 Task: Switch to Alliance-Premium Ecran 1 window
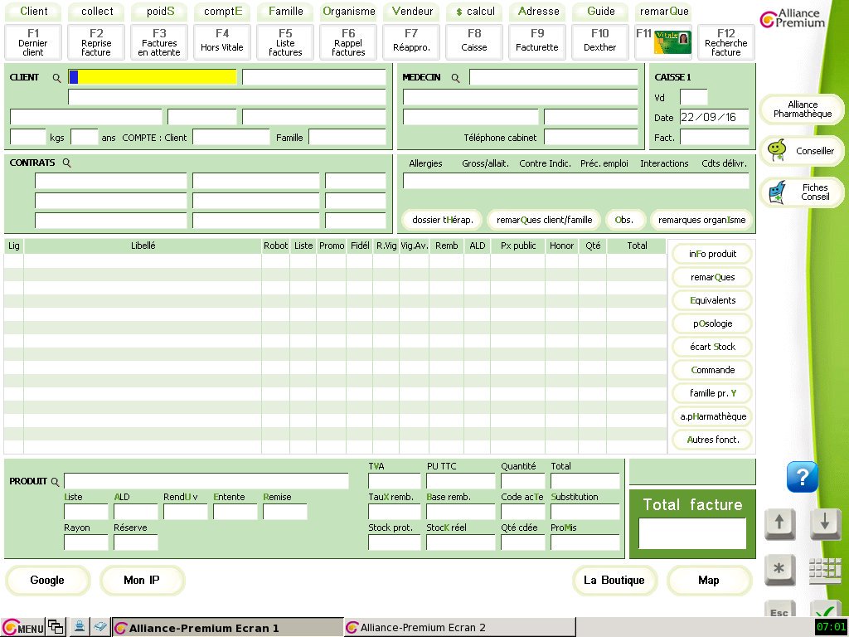tap(227, 627)
